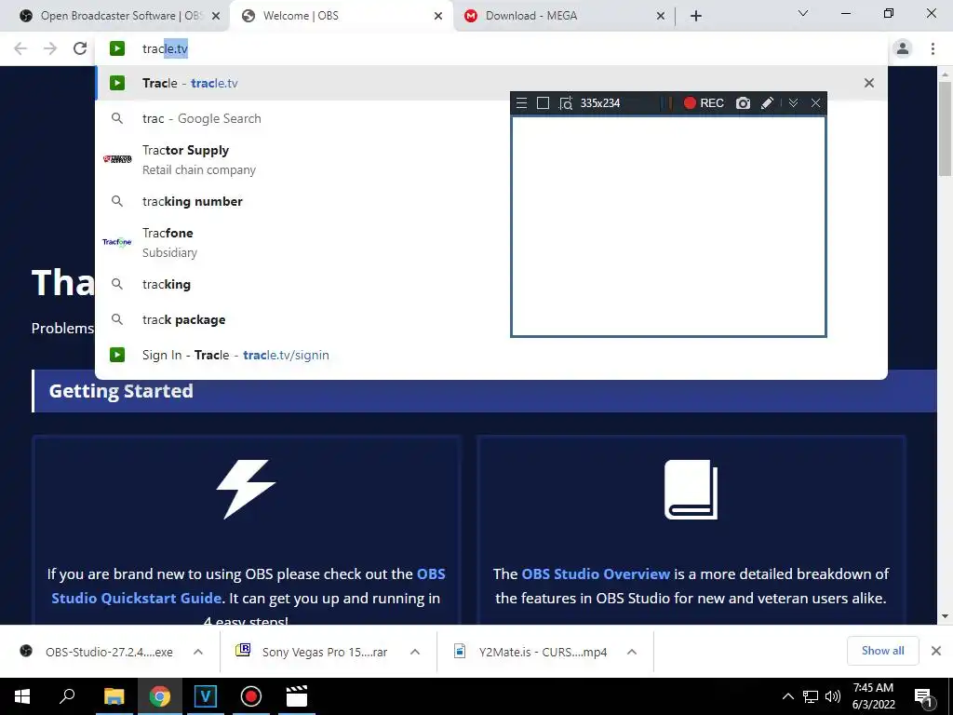Open screen recorder app in taskbar
This screenshot has width=953, height=715.
point(251,696)
